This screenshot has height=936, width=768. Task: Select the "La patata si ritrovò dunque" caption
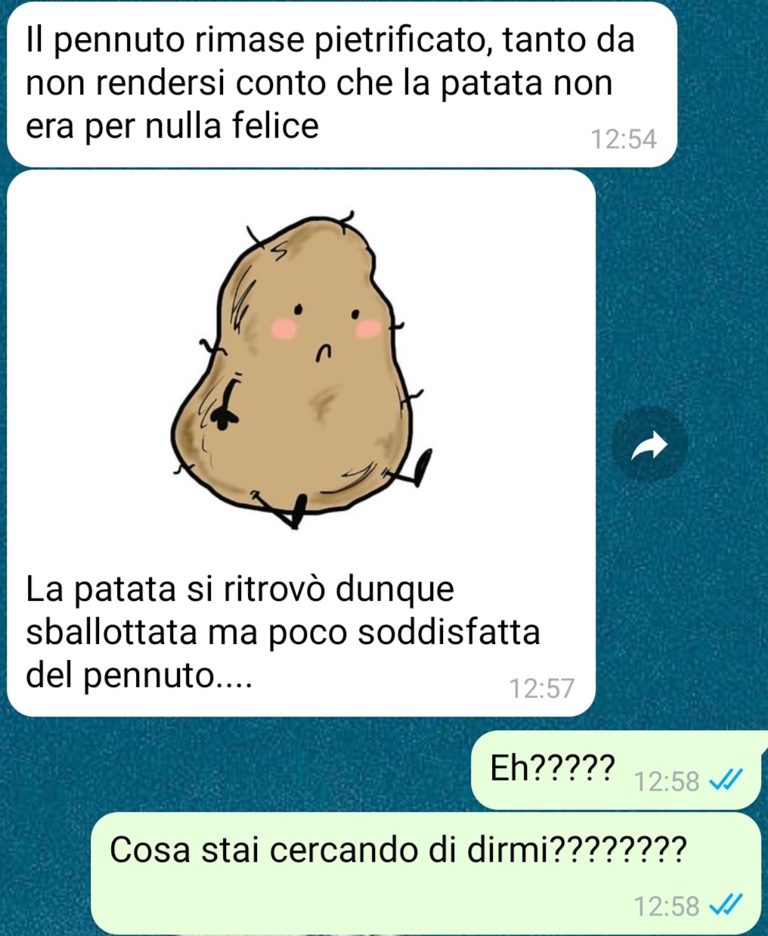[x=283, y=631]
